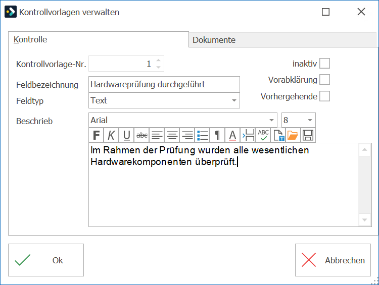Toggle italic formatting (K icon)
This screenshot has height=285, width=379.
click(111, 135)
